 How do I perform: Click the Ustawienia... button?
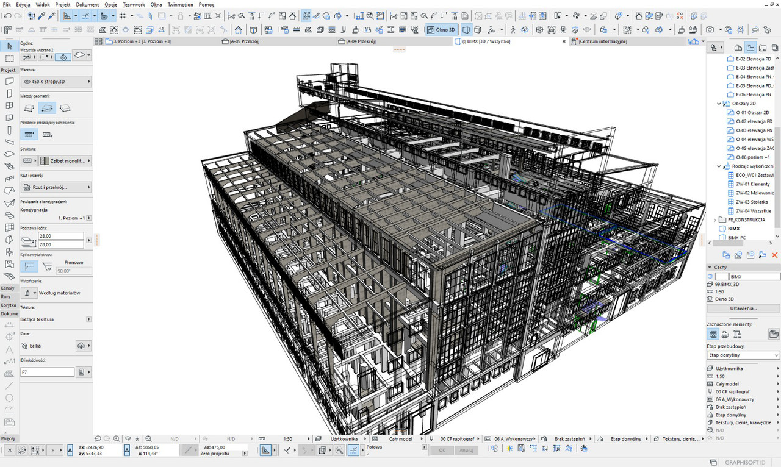(x=743, y=308)
